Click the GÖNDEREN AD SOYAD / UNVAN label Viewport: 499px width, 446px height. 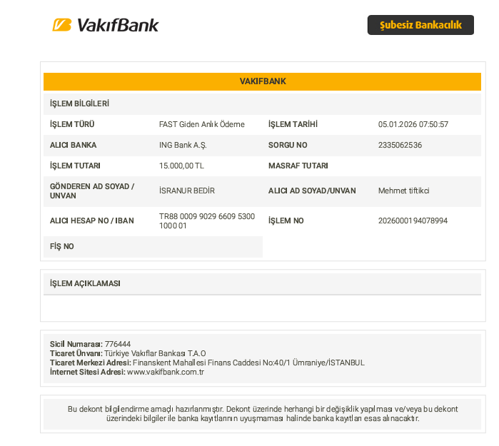92,191
